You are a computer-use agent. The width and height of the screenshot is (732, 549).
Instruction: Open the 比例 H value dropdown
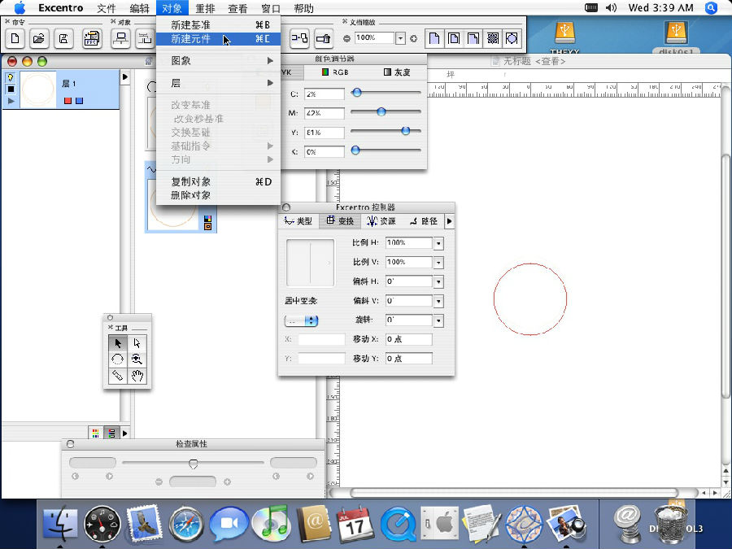click(x=438, y=243)
